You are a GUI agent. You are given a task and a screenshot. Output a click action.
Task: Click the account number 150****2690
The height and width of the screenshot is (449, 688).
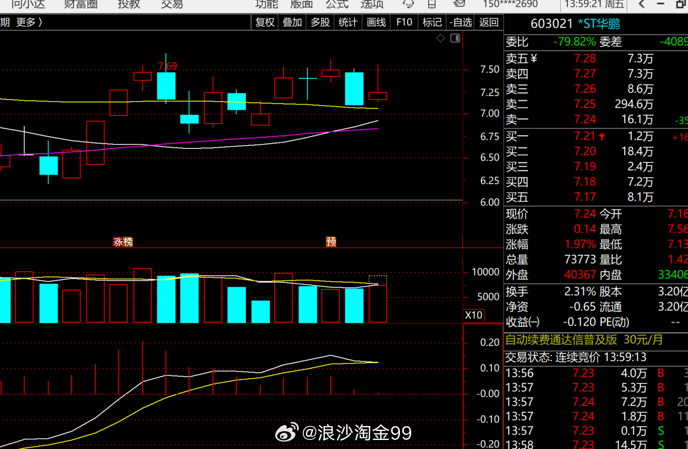click(x=510, y=4)
